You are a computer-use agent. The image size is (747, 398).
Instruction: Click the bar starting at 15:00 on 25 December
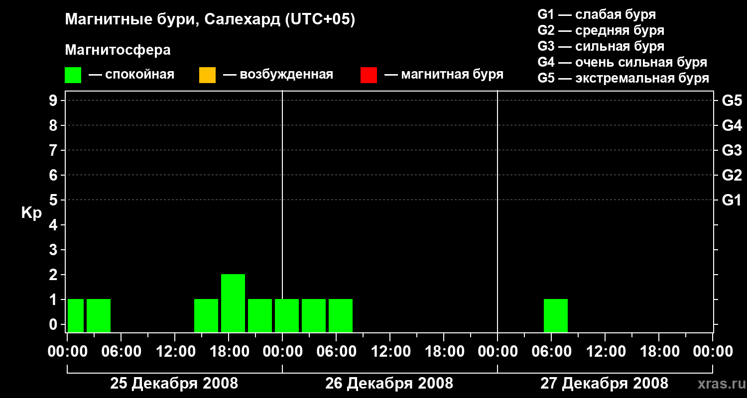point(206,315)
